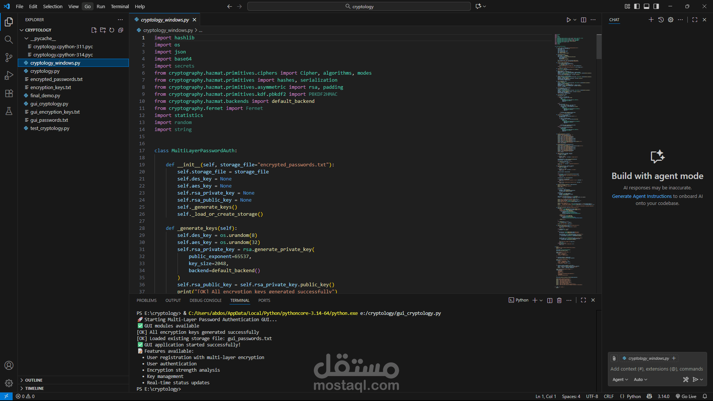Refresh the Explorer file tree
This screenshot has width=713, height=401.
coord(112,30)
